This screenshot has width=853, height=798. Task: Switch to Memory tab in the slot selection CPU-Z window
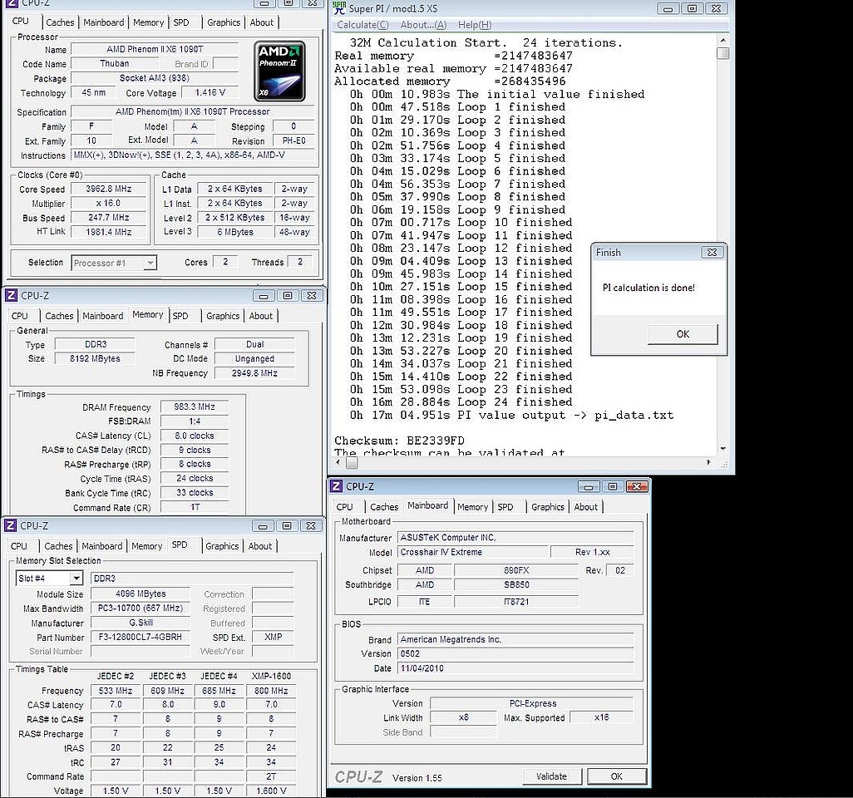(147, 546)
